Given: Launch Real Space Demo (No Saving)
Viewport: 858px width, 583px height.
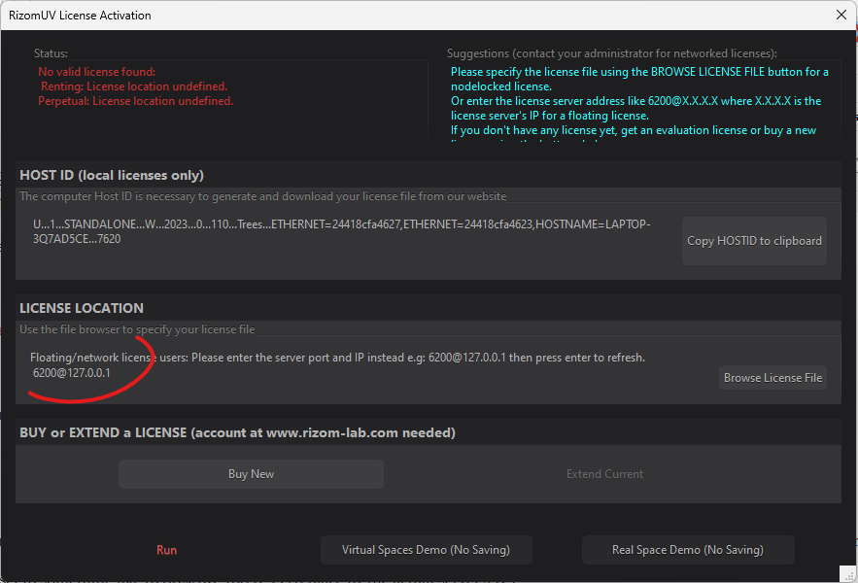Looking at the screenshot, I should (688, 550).
